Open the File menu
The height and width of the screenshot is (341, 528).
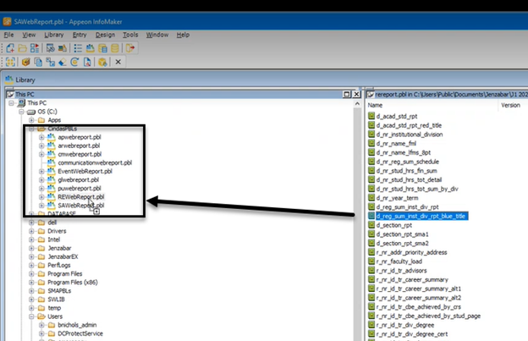[x=8, y=35]
